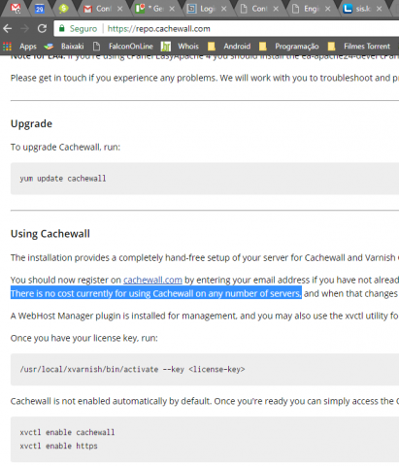399x466 pixels.
Task: Switch to the green dollar pinned tab
Action: tap(63, 8)
